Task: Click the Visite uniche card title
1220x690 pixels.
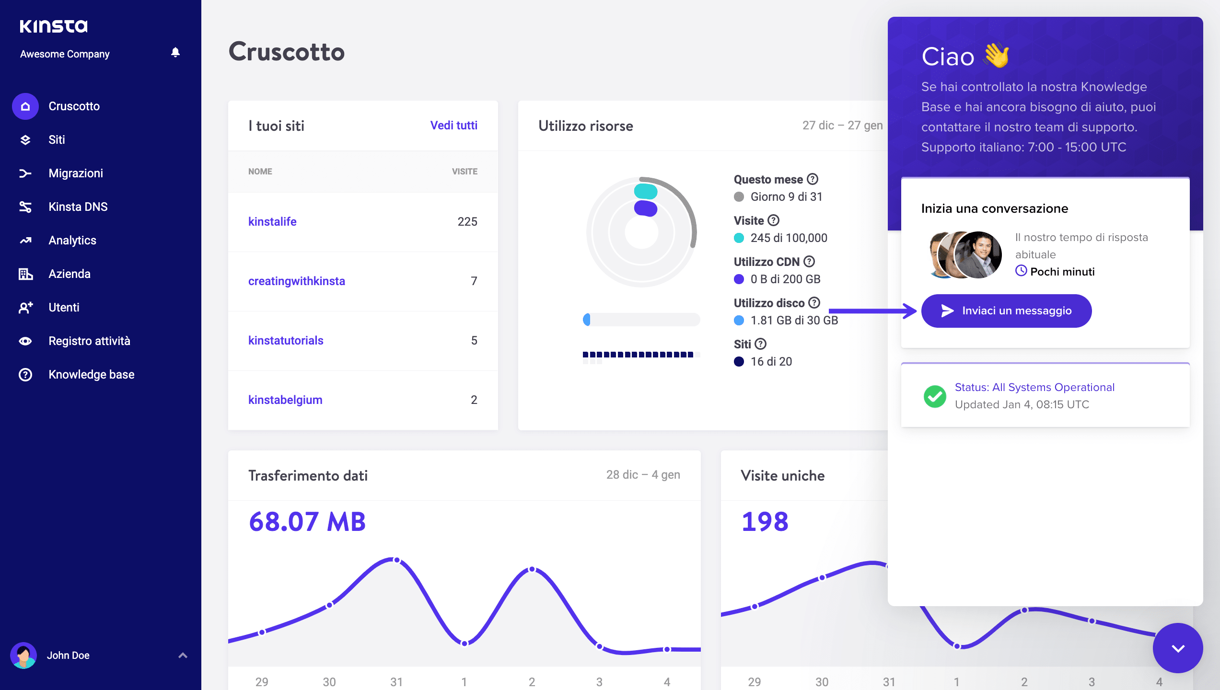Action: click(x=783, y=475)
